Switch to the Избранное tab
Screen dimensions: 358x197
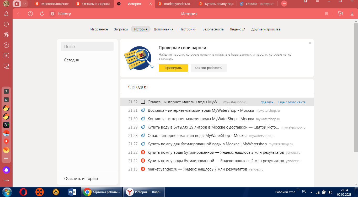99,29
